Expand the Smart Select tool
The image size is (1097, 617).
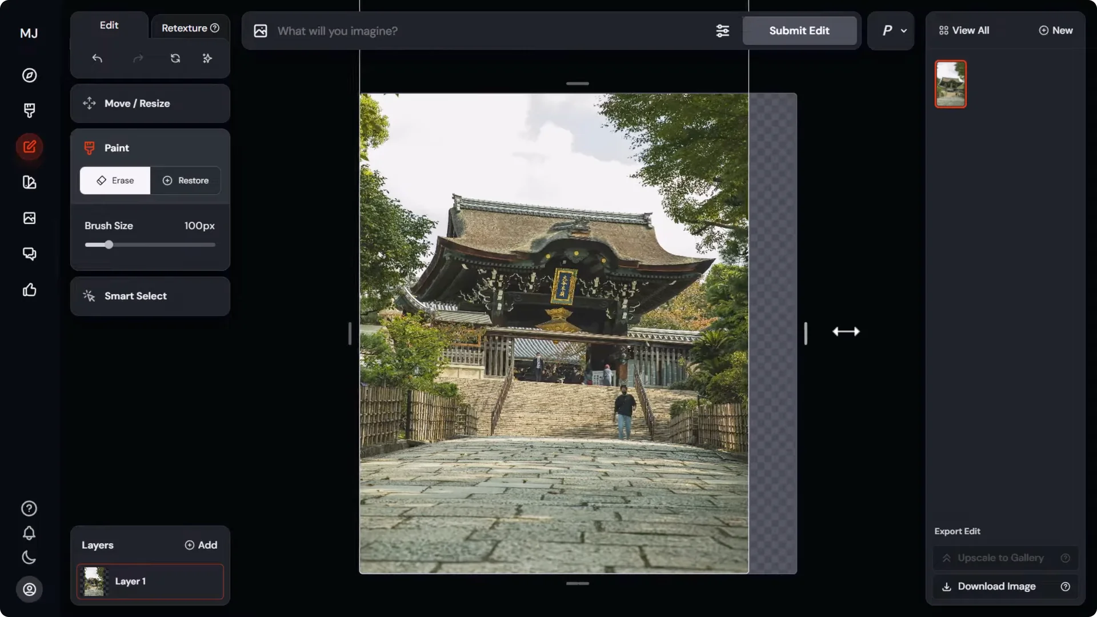(x=150, y=296)
